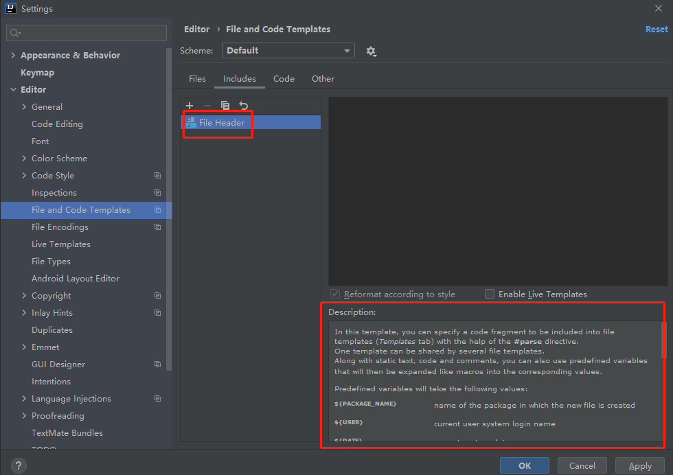Click the Description panel scrollbar
This screenshot has width=673, height=475.
(663, 340)
